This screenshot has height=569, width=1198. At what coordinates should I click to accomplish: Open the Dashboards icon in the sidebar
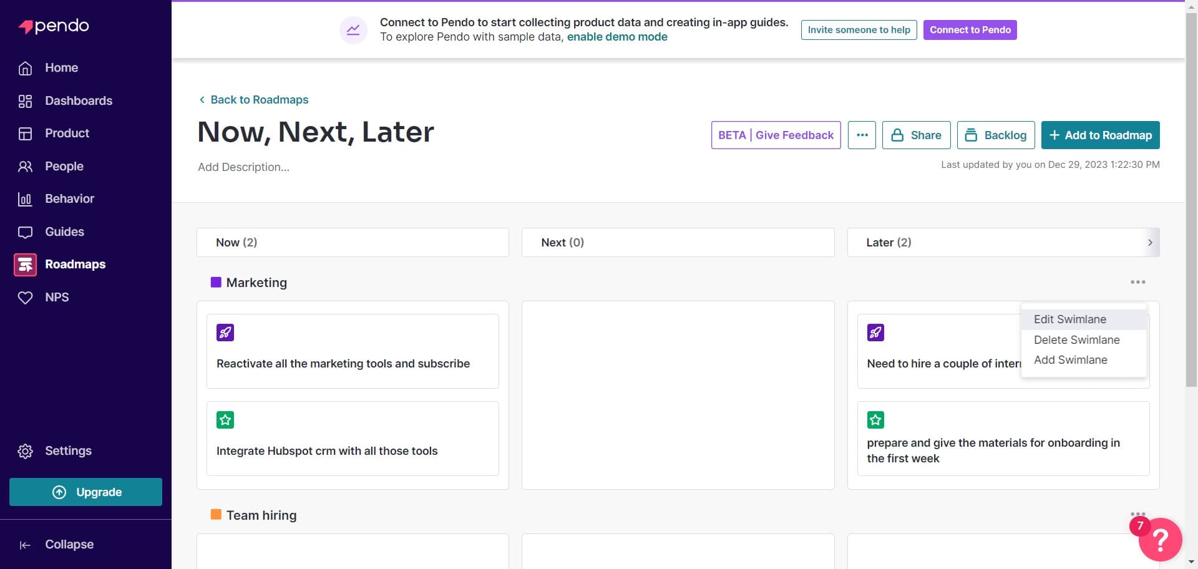coord(25,100)
